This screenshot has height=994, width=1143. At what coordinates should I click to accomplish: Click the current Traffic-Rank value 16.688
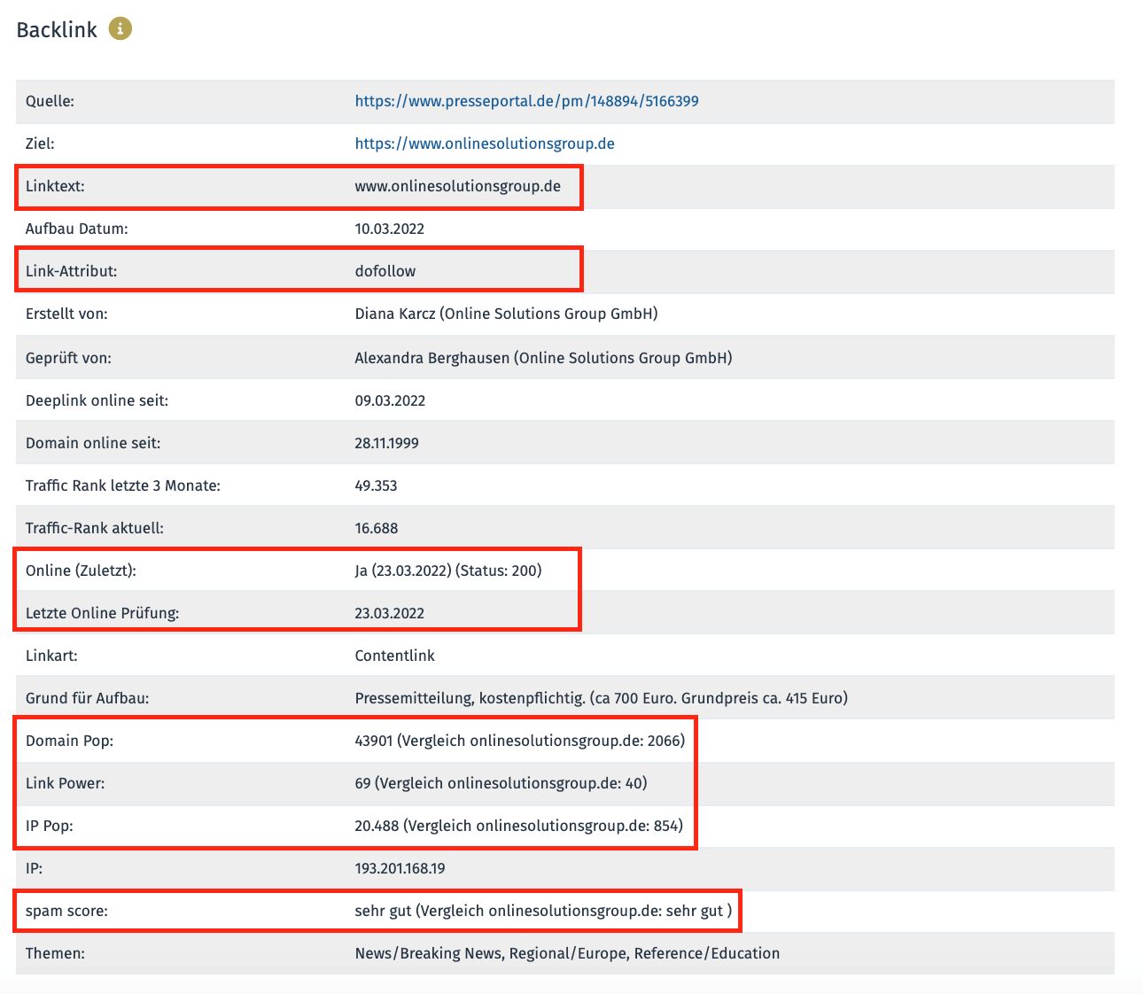376,528
